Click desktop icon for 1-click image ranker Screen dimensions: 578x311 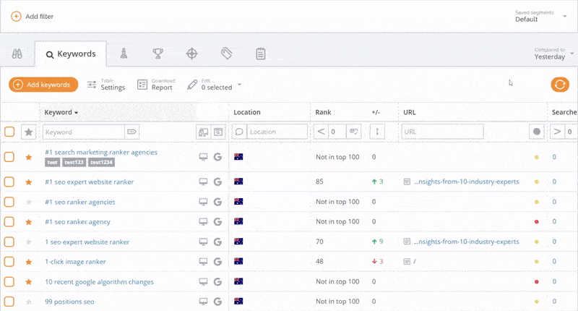coord(203,261)
